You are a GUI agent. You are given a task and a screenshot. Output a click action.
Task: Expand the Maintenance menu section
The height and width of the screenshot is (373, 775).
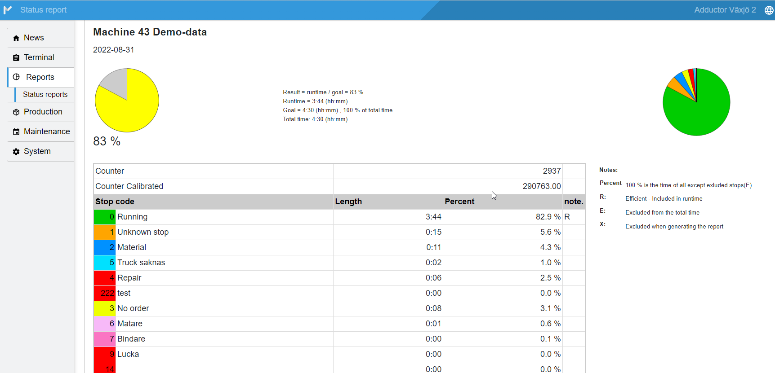click(x=47, y=132)
